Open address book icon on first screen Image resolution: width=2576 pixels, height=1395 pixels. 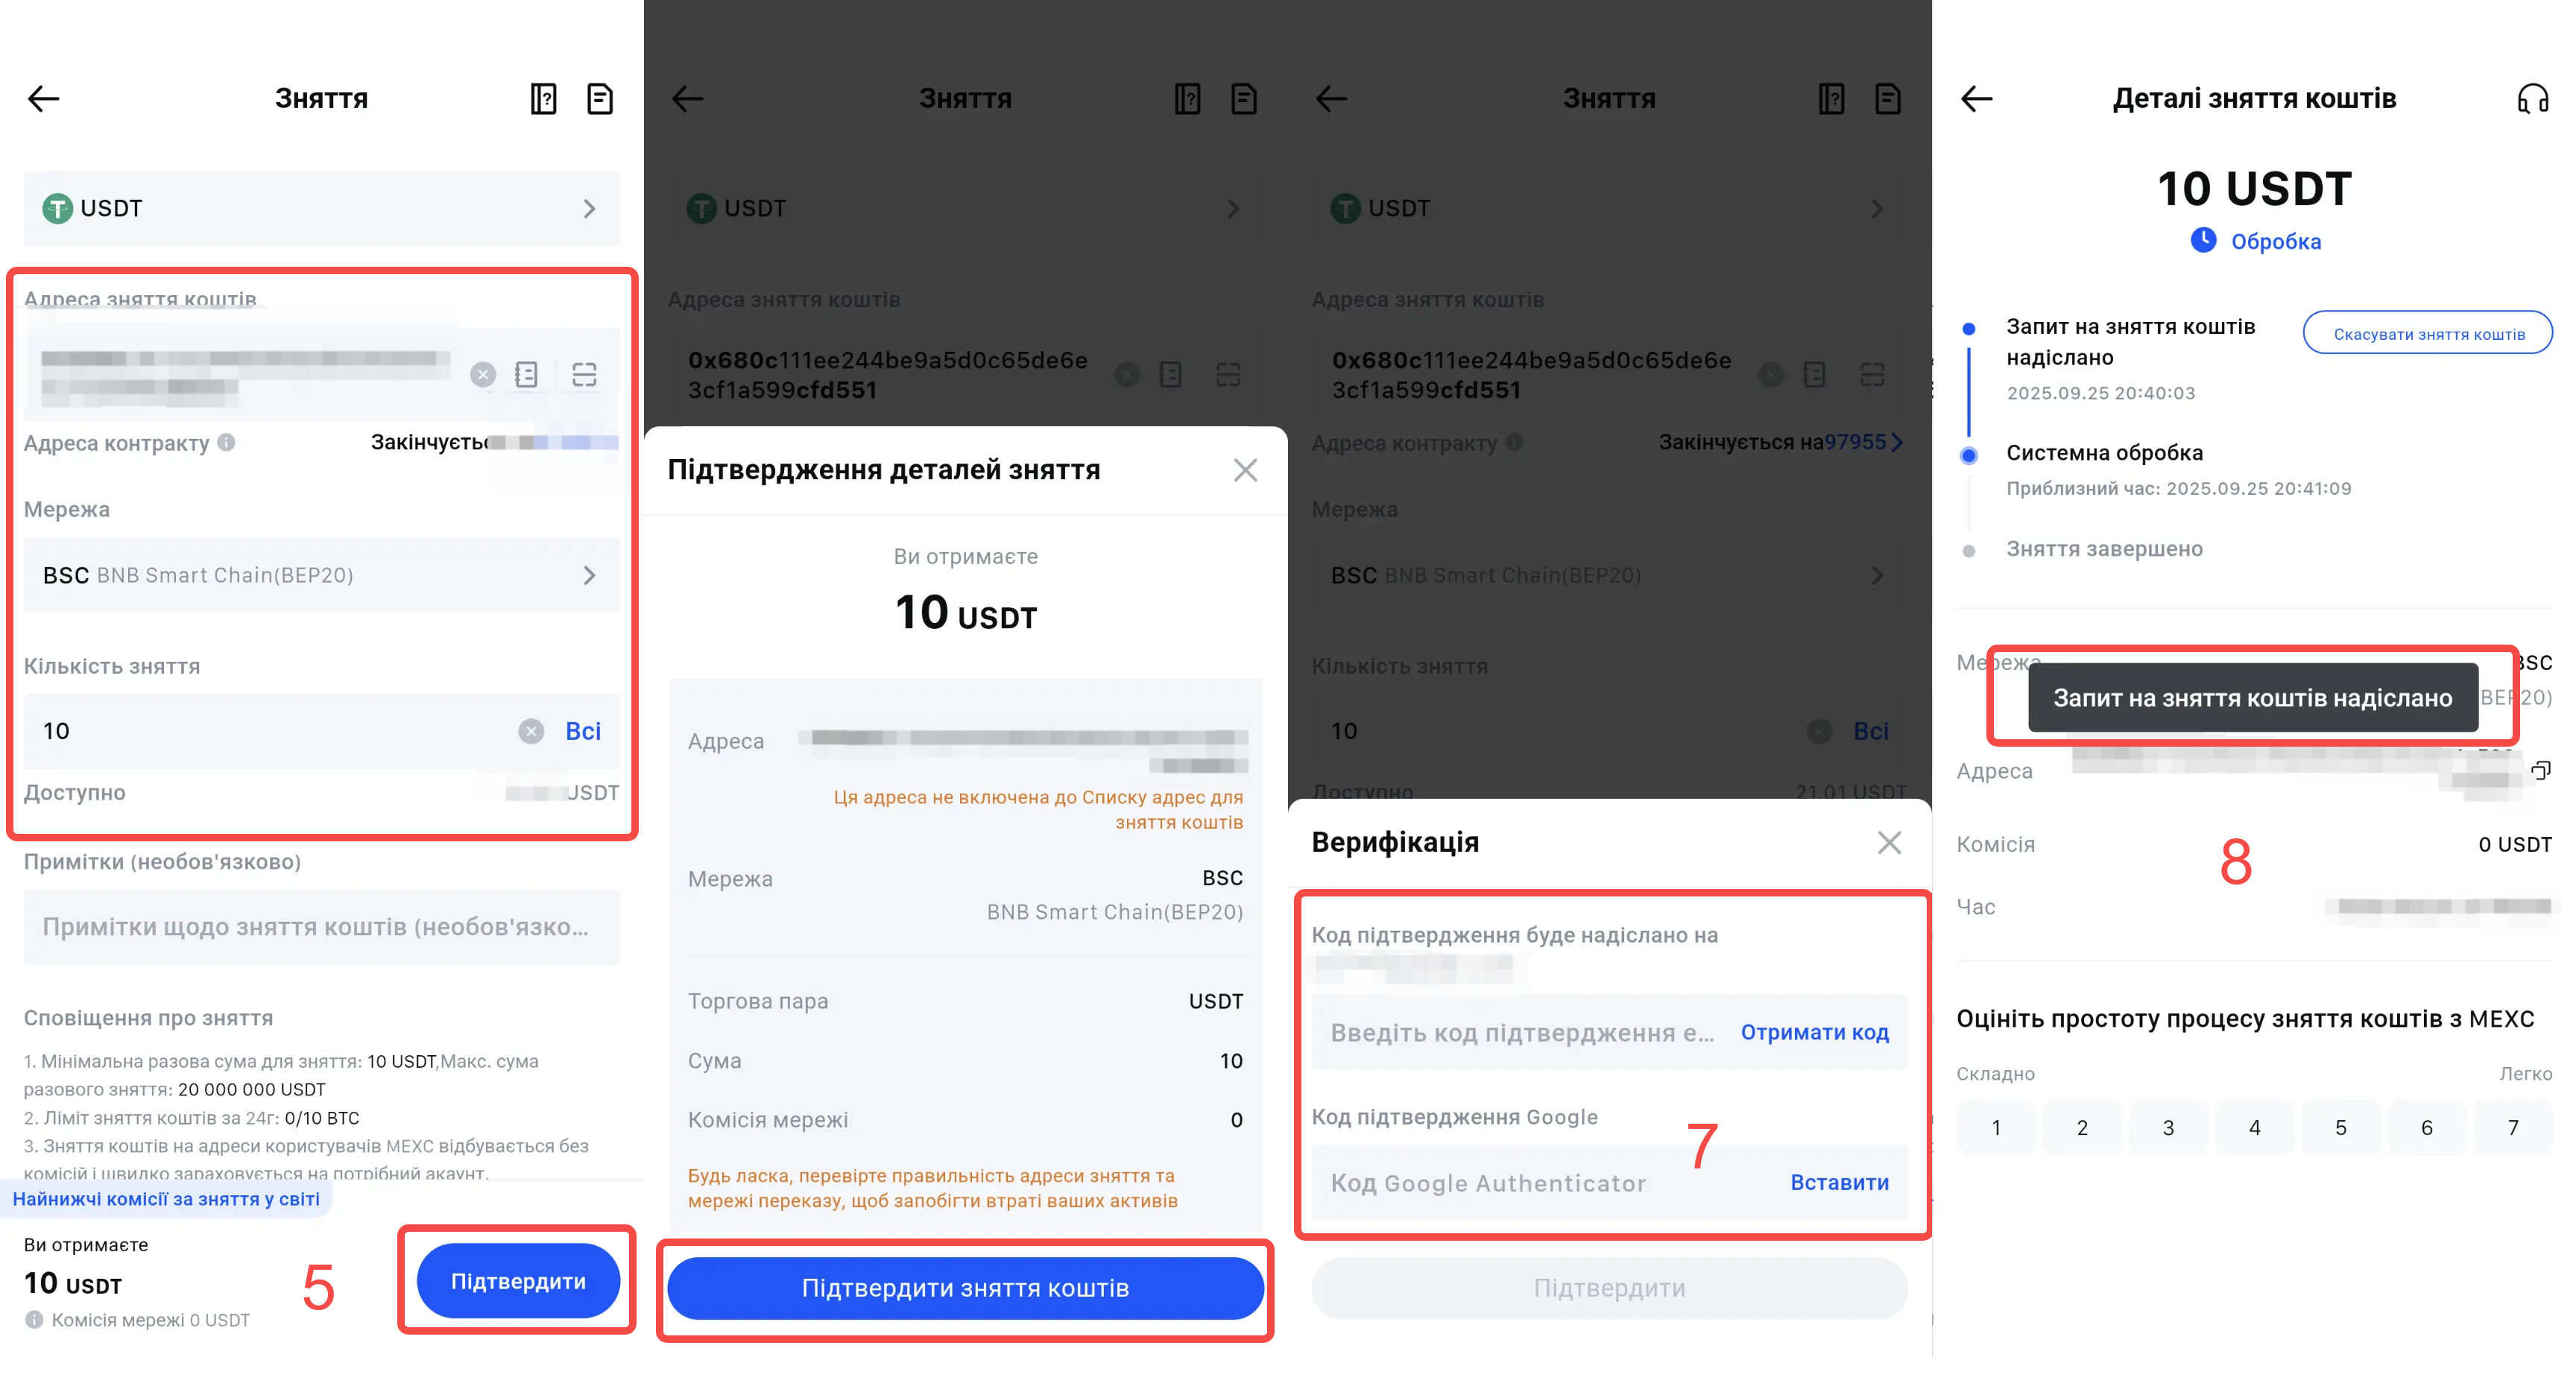pos(527,374)
